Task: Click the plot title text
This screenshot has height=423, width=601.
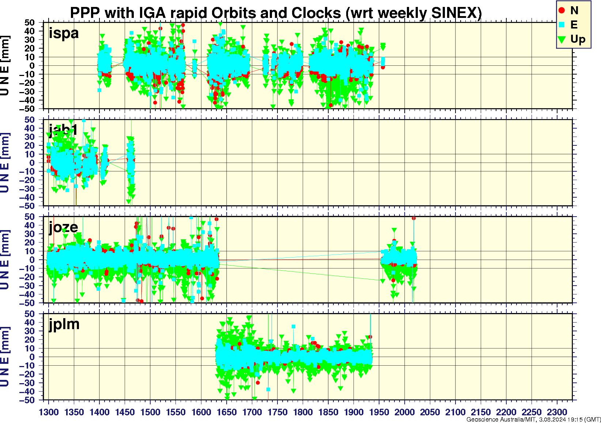Action: tap(276, 13)
